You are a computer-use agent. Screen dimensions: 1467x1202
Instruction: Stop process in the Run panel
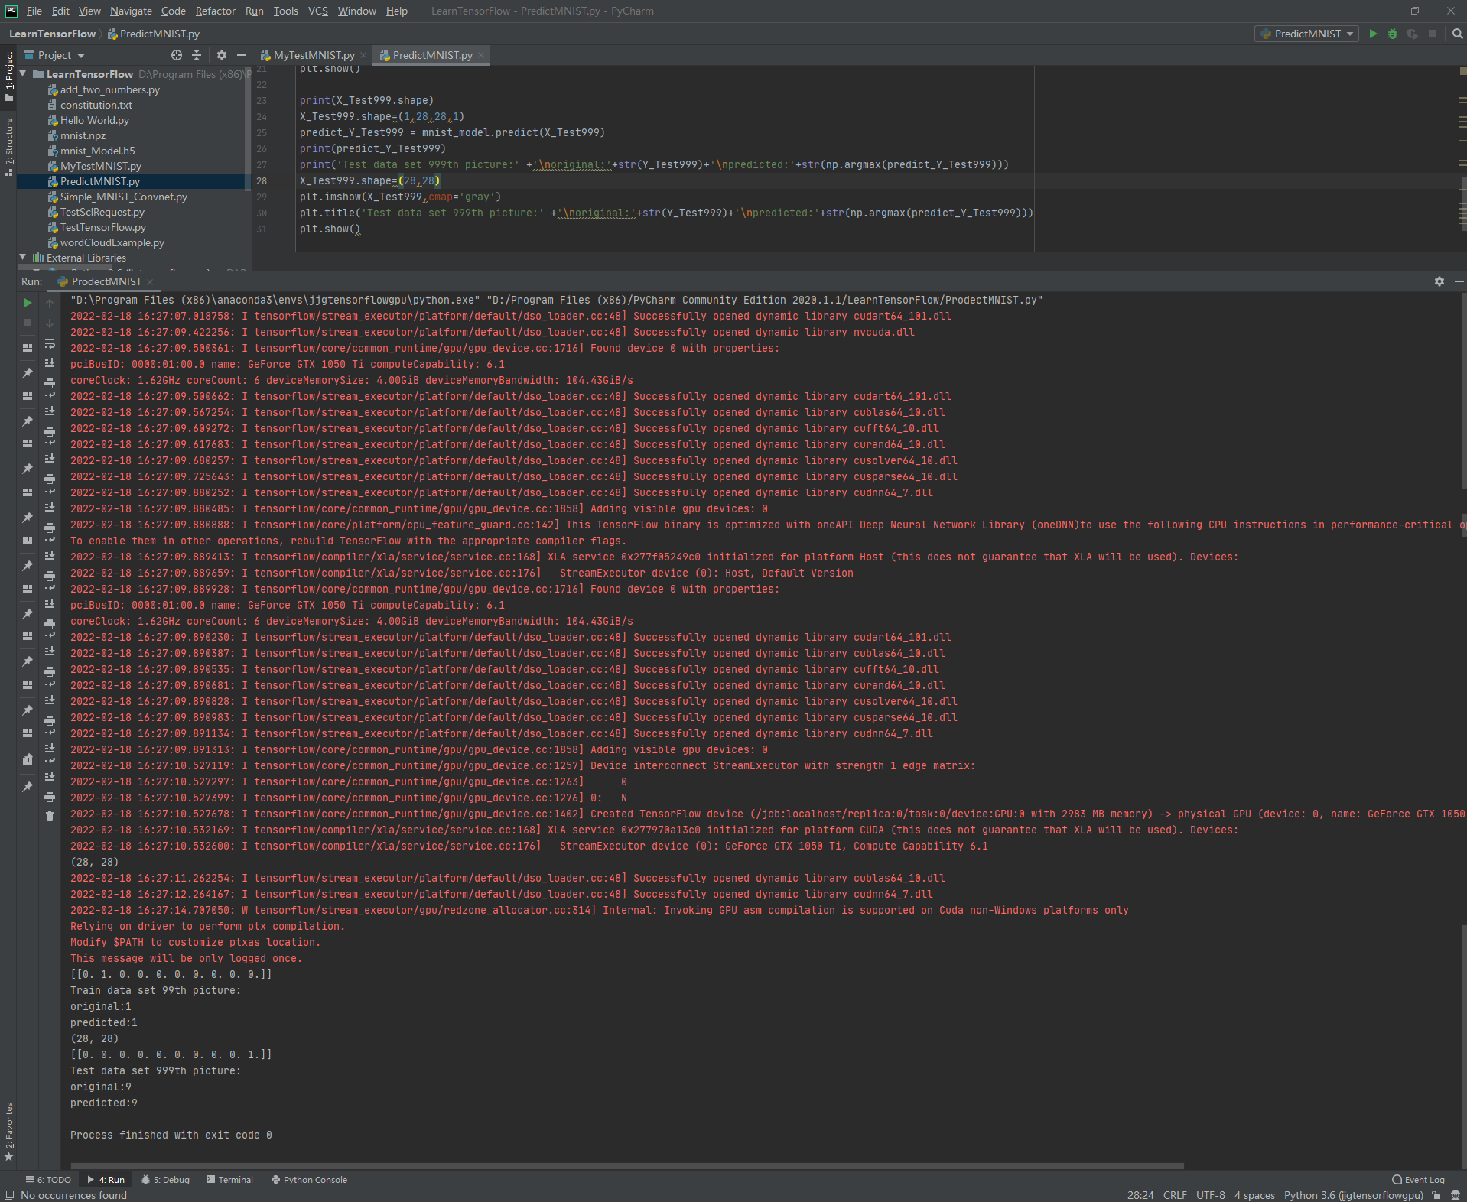click(x=28, y=323)
